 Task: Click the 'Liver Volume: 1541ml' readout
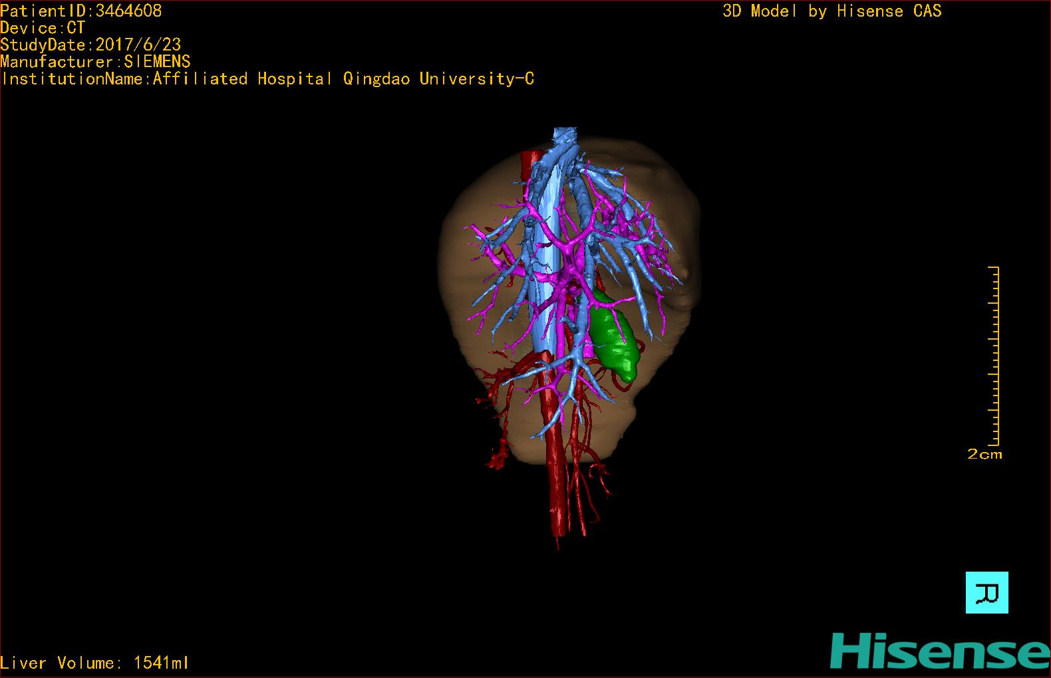(94, 663)
